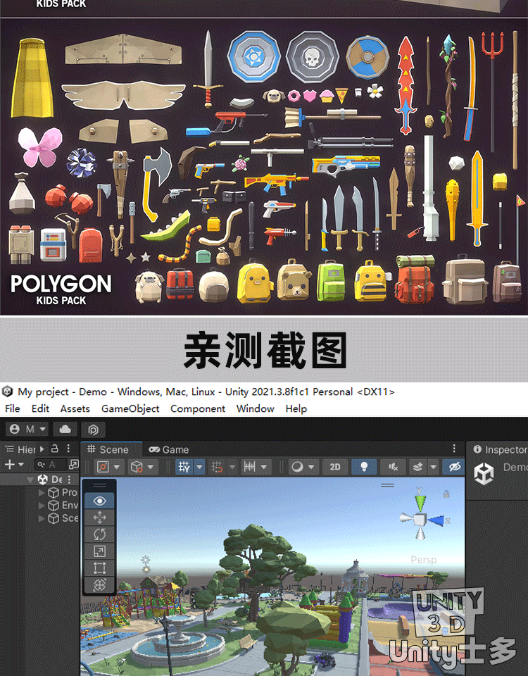Screen dimensions: 528x676
Task: Select the View (eye) tool in the overlay
Action: point(99,501)
